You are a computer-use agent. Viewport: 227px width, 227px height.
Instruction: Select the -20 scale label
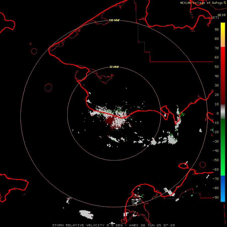pyautogui.click(x=216, y=132)
